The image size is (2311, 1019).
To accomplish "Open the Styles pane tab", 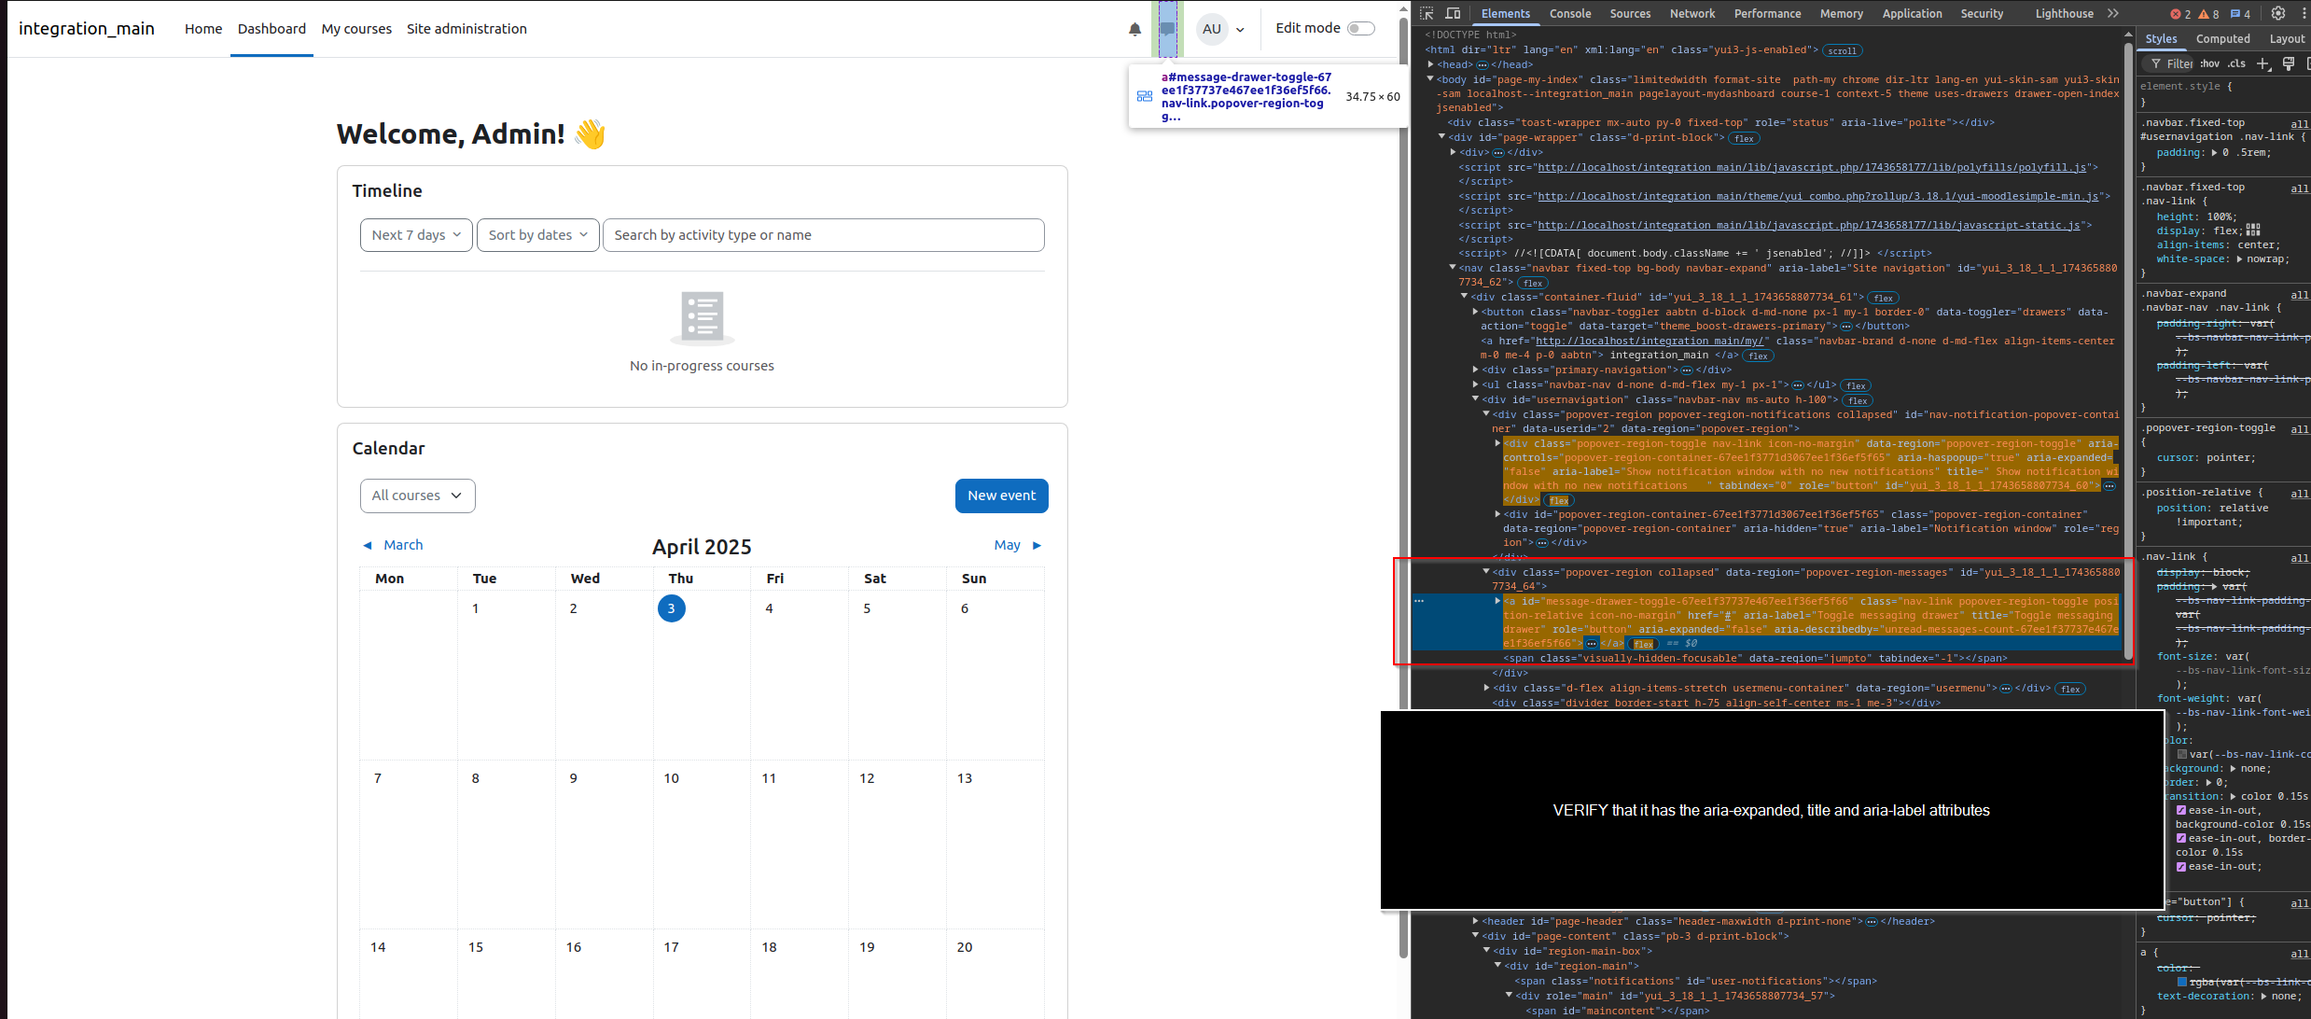I will click(2161, 38).
